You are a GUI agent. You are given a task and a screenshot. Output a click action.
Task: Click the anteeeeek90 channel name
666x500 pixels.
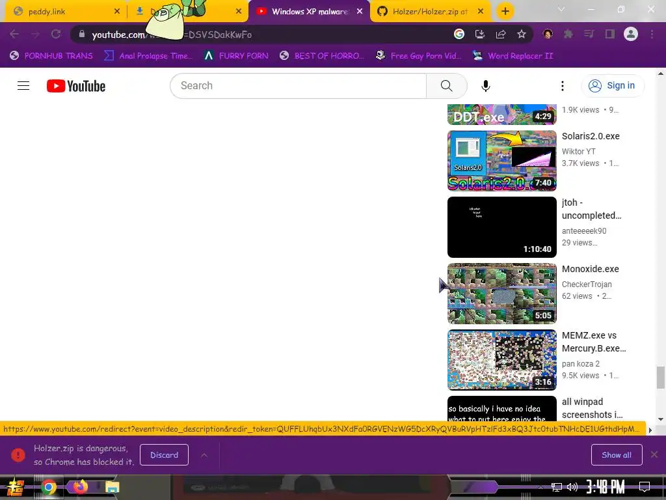(584, 231)
